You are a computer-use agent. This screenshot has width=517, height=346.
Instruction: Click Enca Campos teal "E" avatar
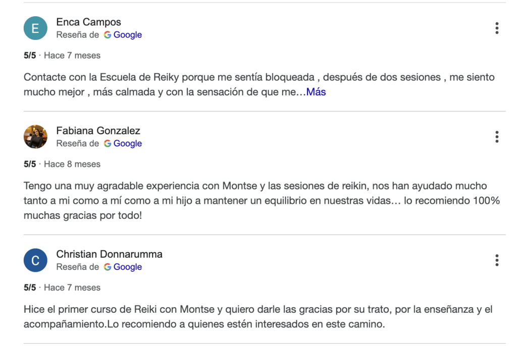click(x=35, y=28)
